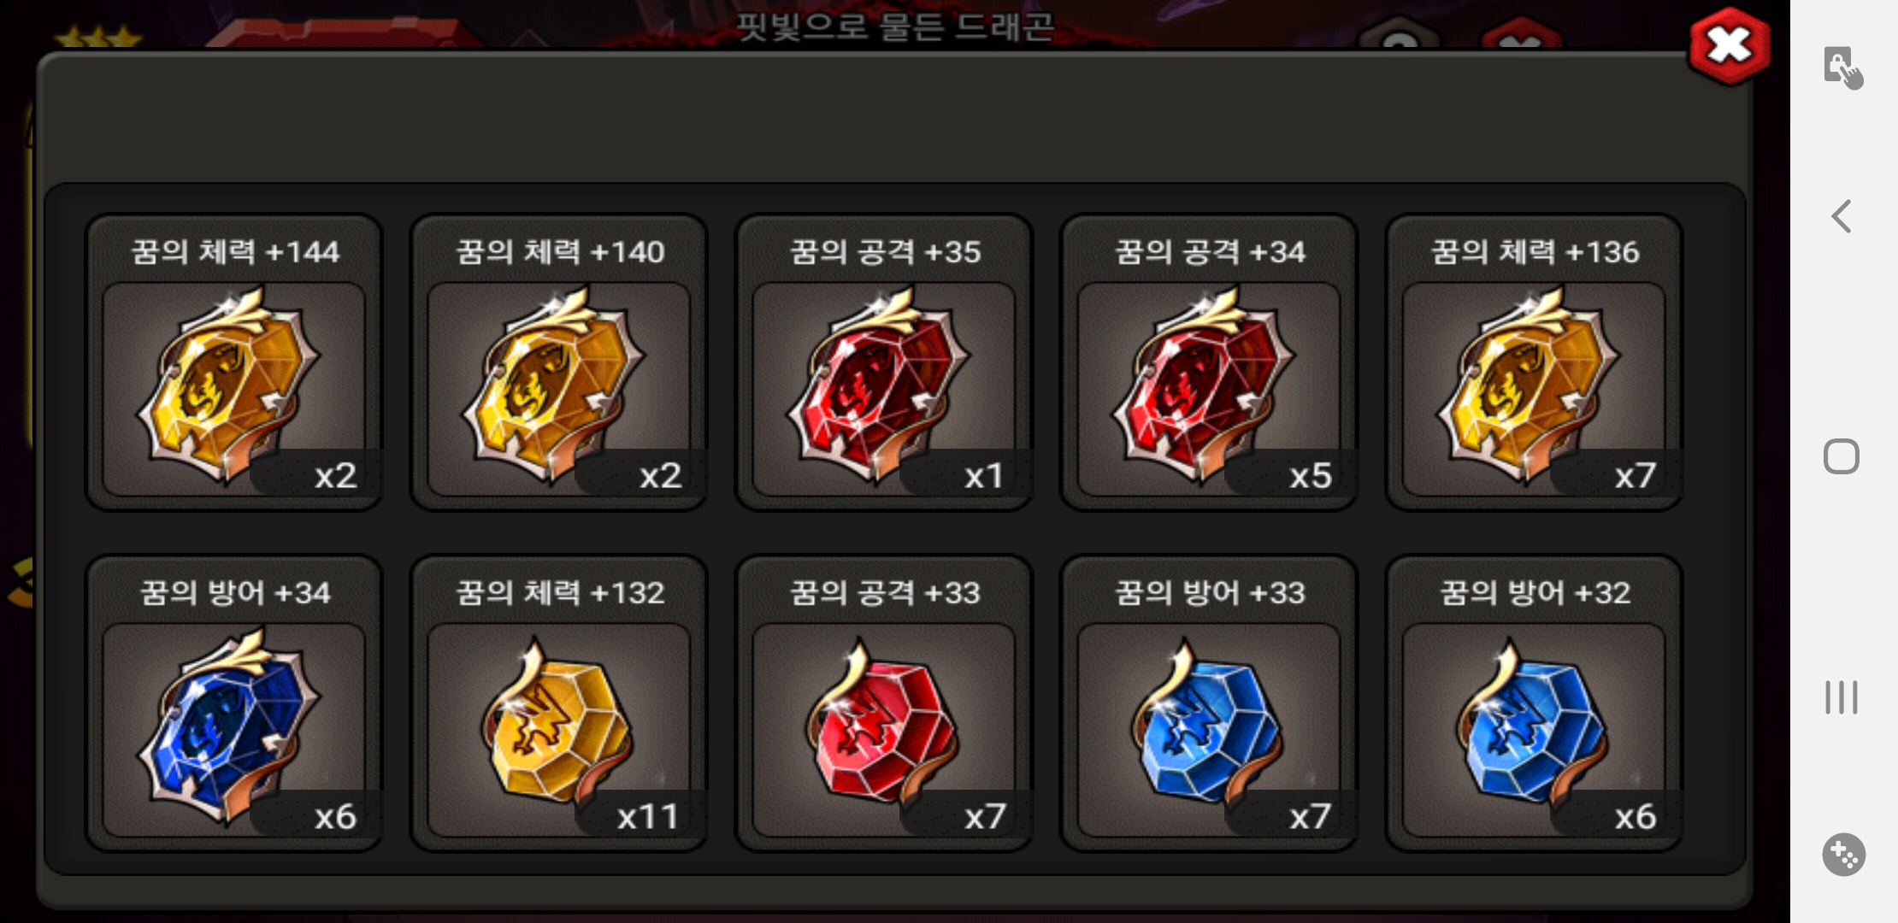Pick the red 꿈의 공격 +35 gem

click(884, 389)
